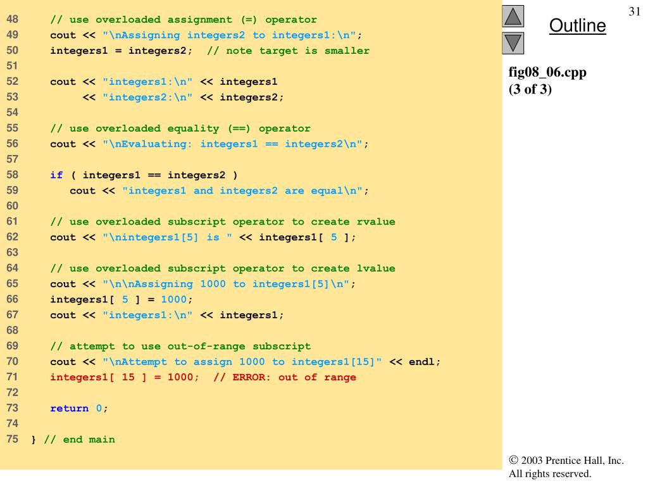Click comment about creating rvalue
Viewport: 648px width, 486px height.
[222, 222]
